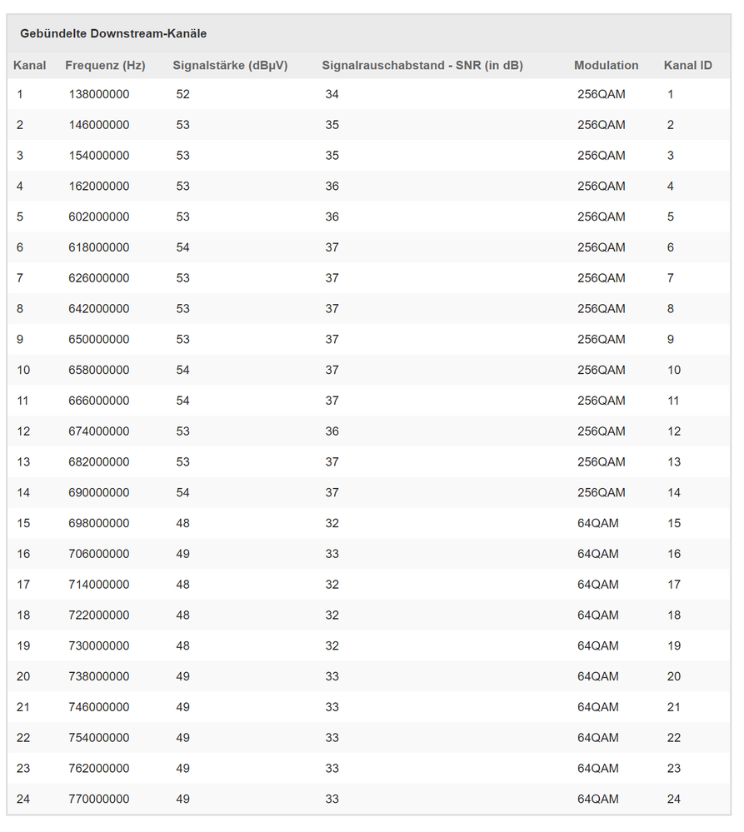
Task: Click the 602000000 frequency cell
Action: [x=99, y=217]
